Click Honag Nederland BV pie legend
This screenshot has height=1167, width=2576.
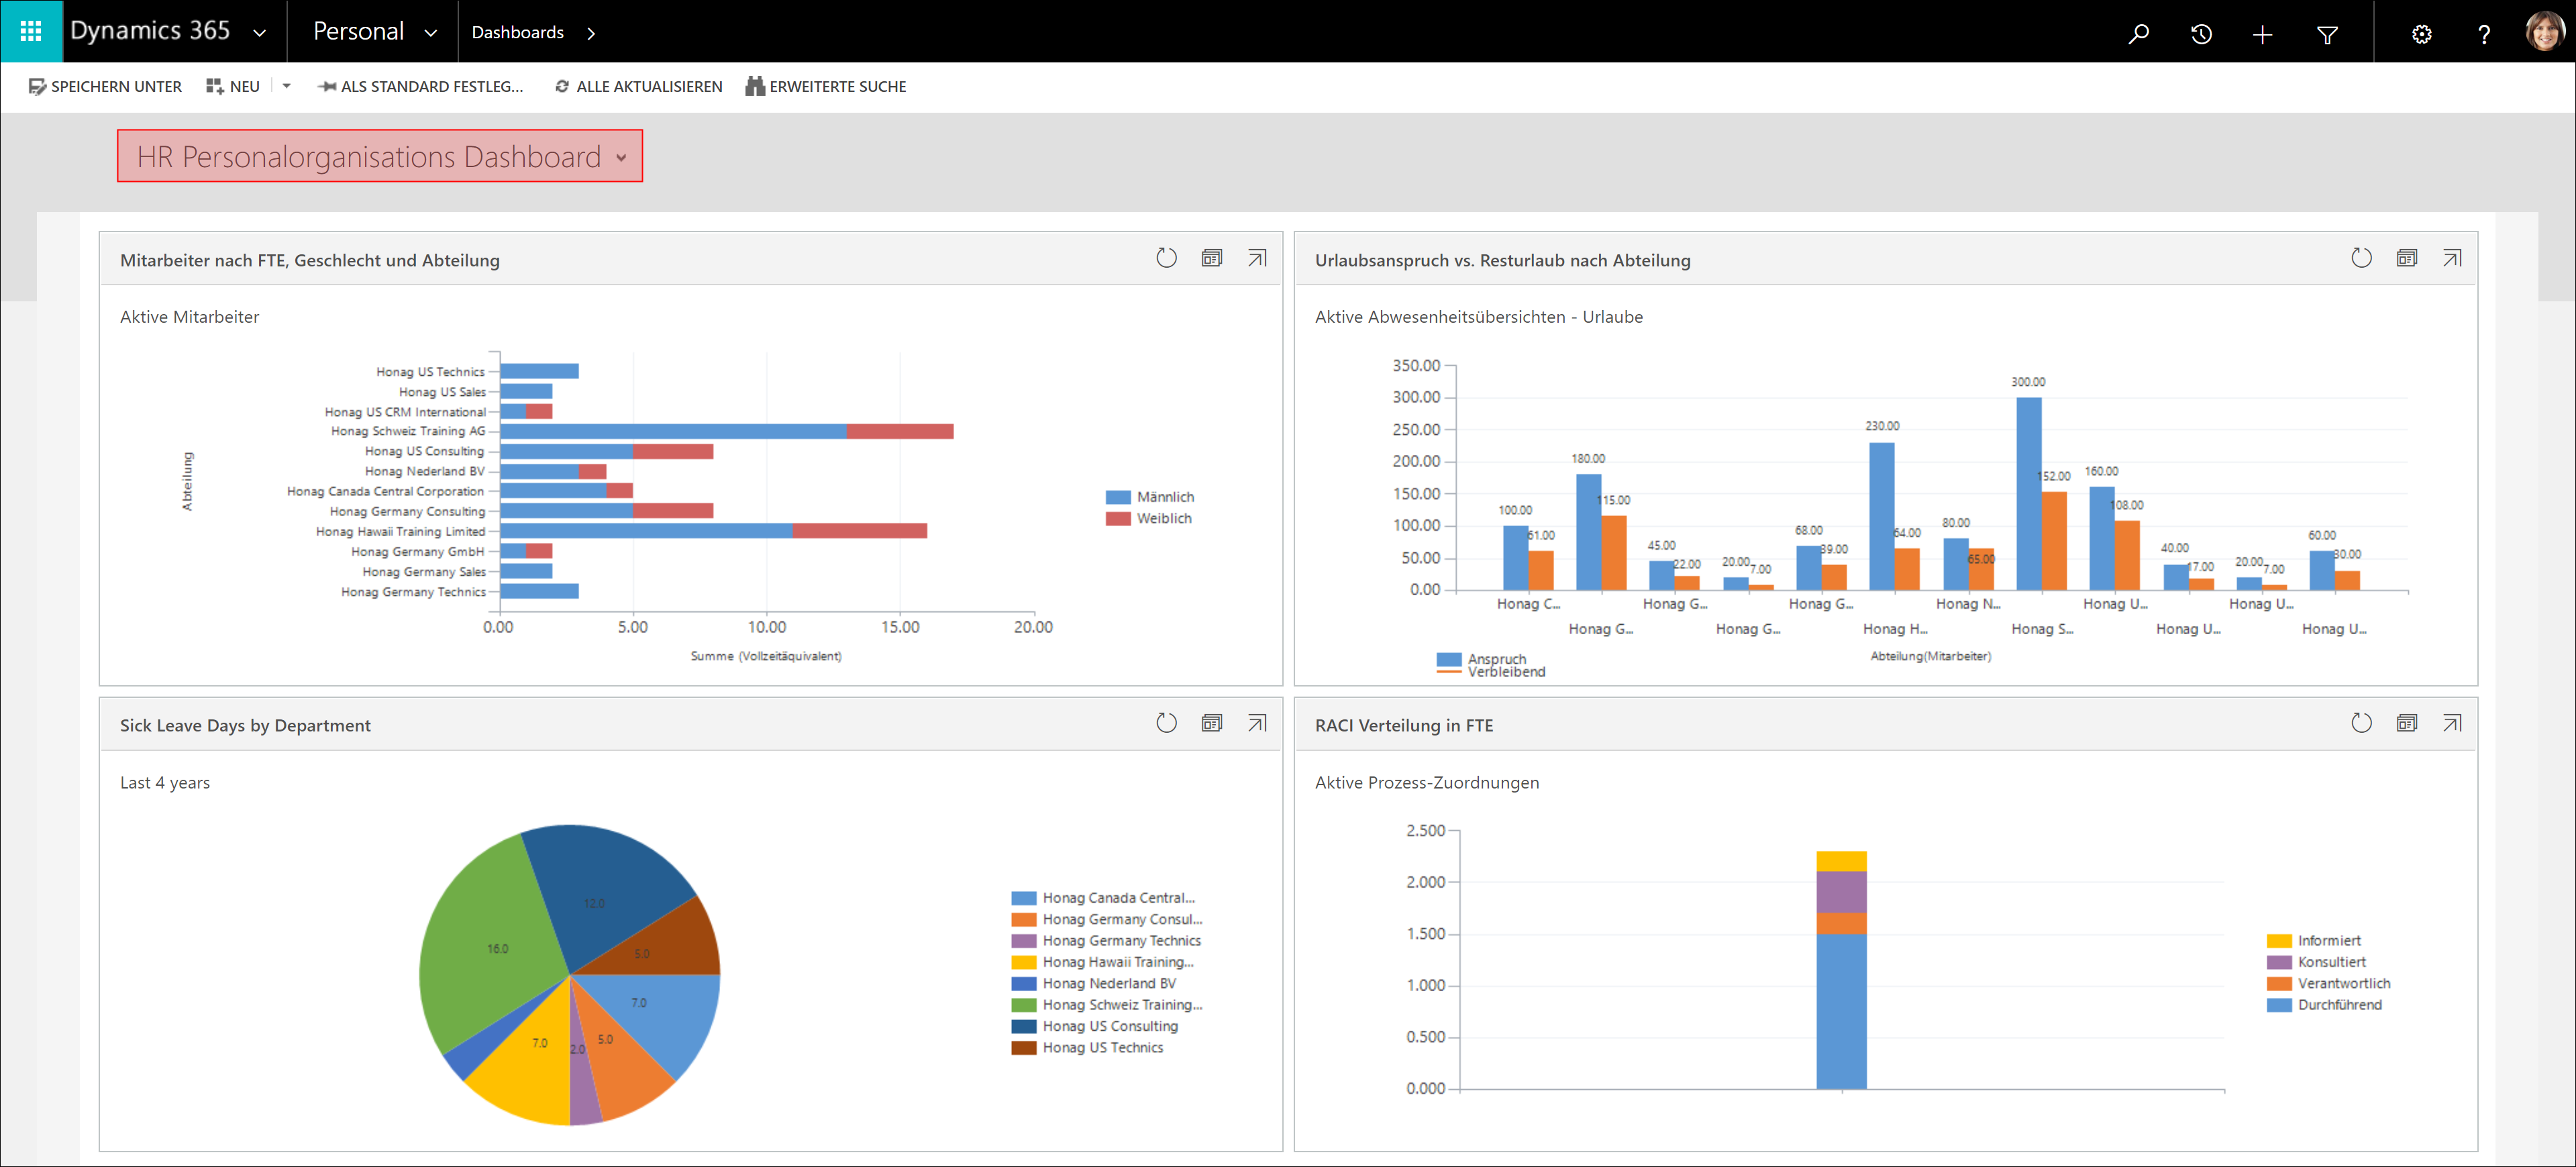tap(1094, 983)
